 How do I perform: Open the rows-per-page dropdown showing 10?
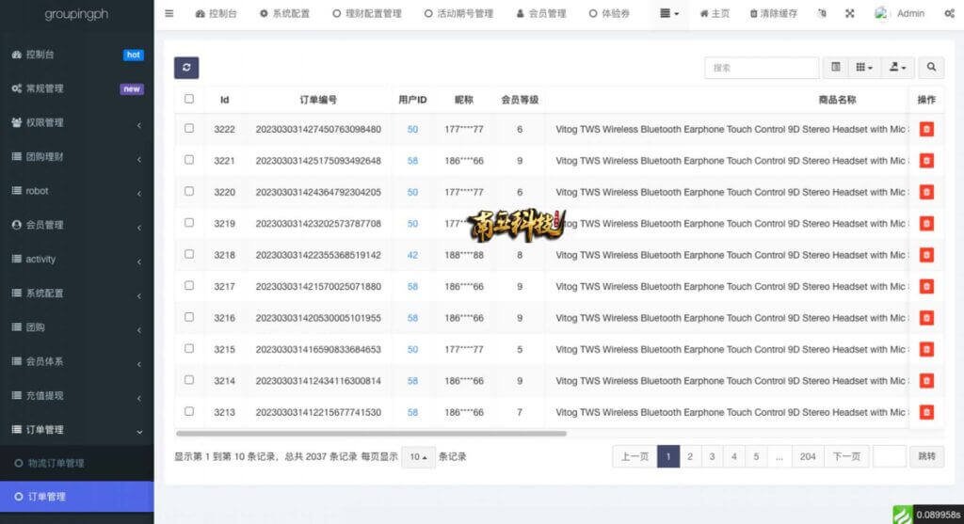[418, 457]
